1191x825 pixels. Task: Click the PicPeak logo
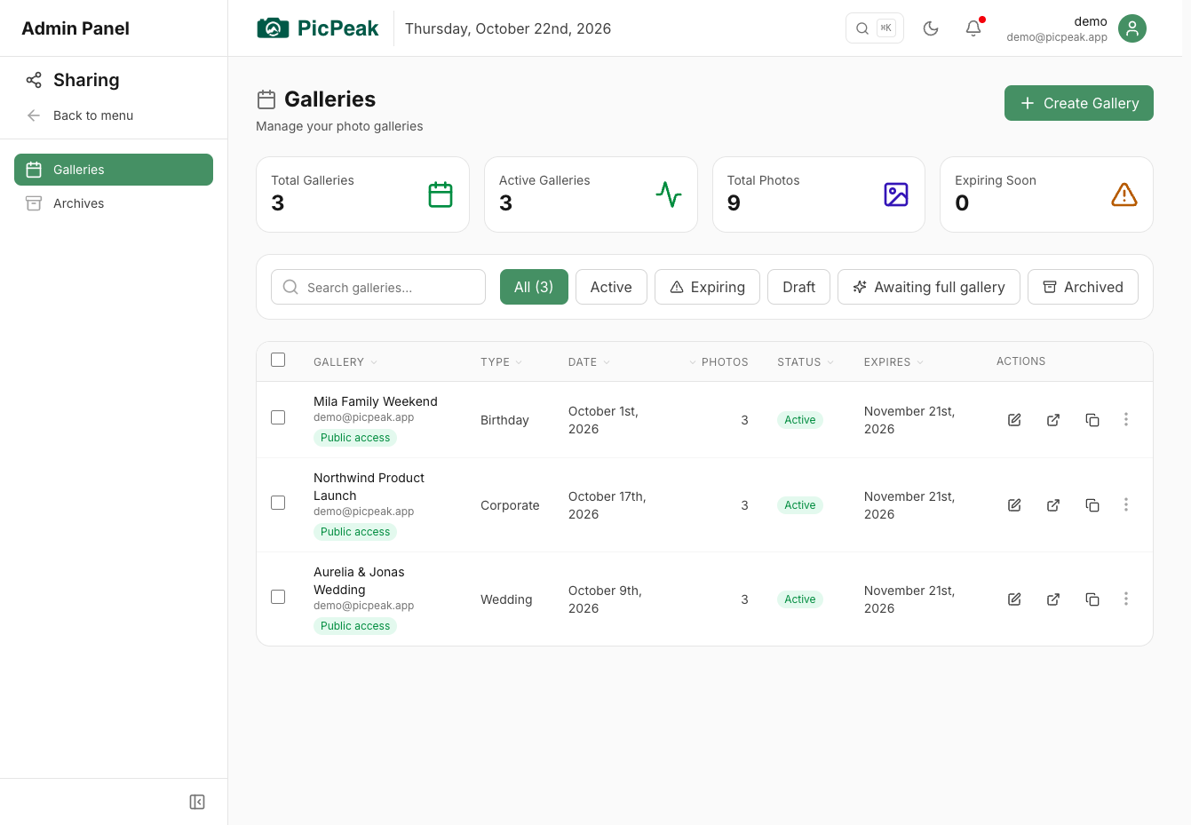click(318, 28)
